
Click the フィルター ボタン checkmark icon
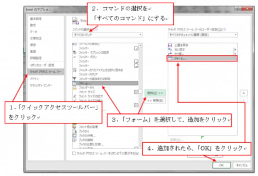coord(74,57)
